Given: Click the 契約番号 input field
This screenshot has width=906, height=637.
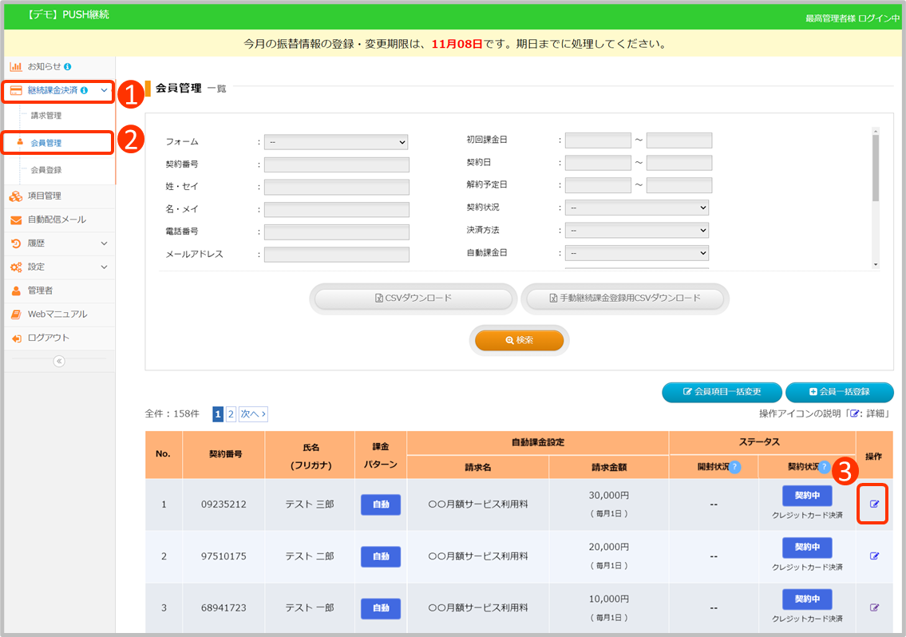Looking at the screenshot, I should coord(336,165).
